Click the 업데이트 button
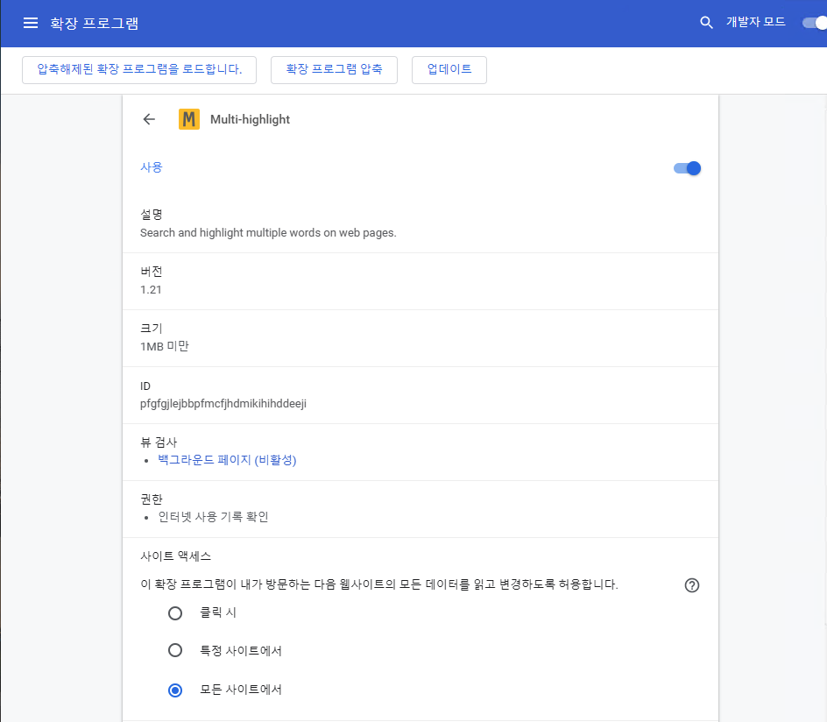The width and height of the screenshot is (827, 722). (x=449, y=69)
